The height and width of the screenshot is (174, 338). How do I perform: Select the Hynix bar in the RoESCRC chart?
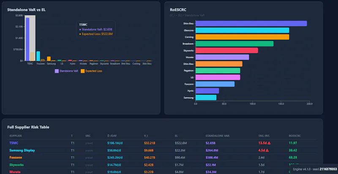click(207, 91)
